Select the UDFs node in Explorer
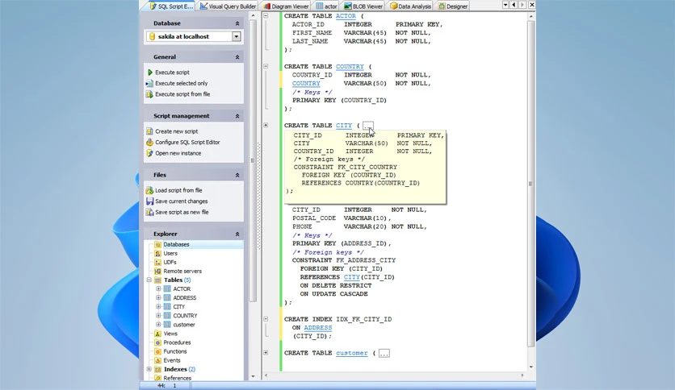This screenshot has width=675, height=390. coord(170,262)
